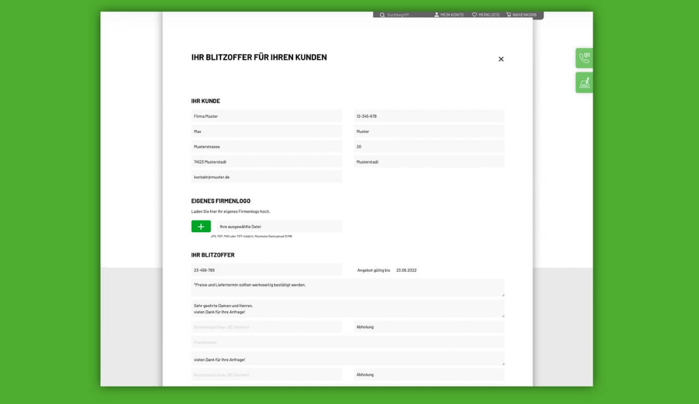Click the Warenkorb cart icon
The height and width of the screenshot is (404, 699).
pos(508,15)
